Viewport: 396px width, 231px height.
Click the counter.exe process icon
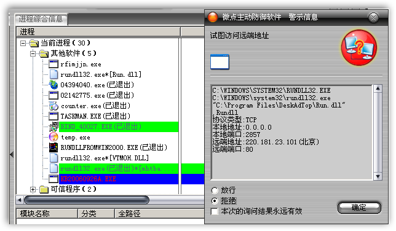tap(53, 106)
